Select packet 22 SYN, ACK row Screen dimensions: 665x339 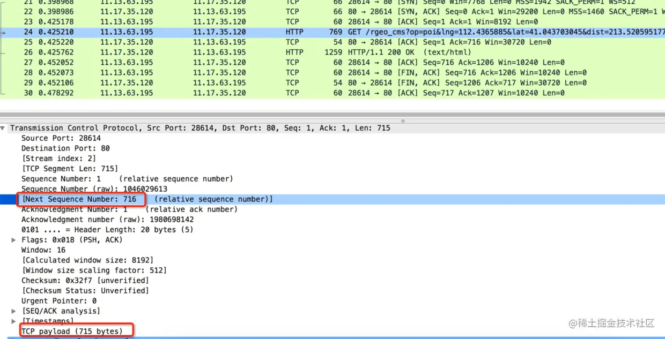click(x=332, y=11)
